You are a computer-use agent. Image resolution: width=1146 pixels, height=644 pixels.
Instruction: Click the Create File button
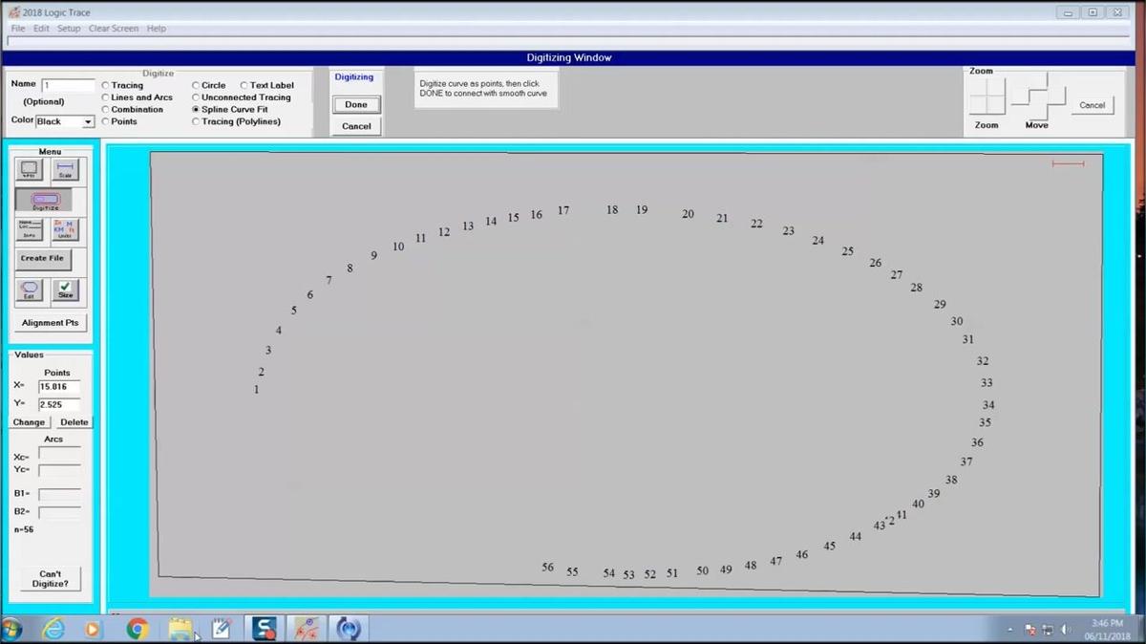[42, 258]
